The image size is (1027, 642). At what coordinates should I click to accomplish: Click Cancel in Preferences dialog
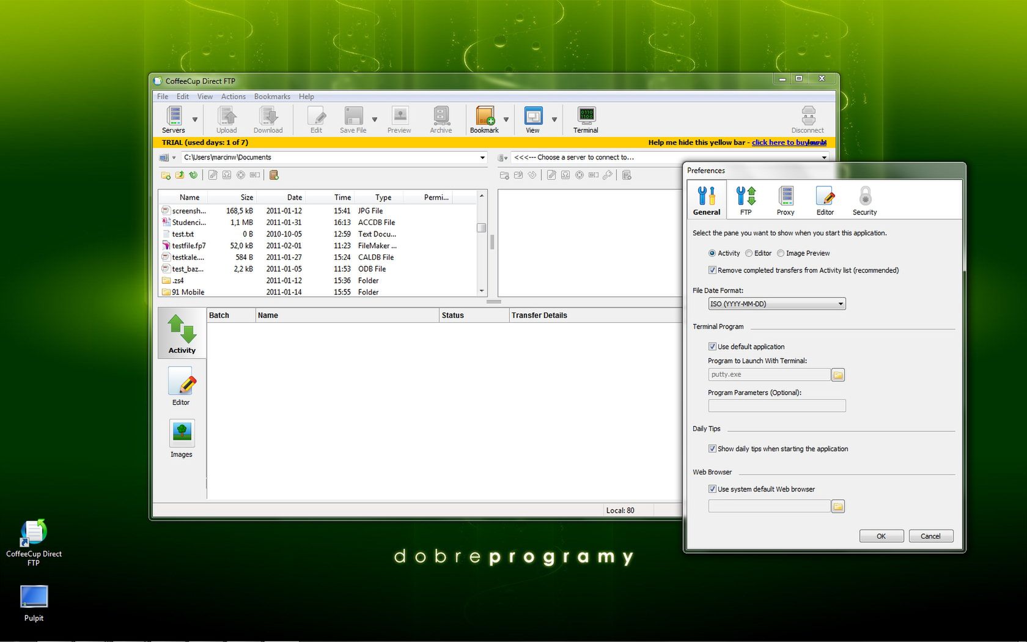click(x=931, y=536)
